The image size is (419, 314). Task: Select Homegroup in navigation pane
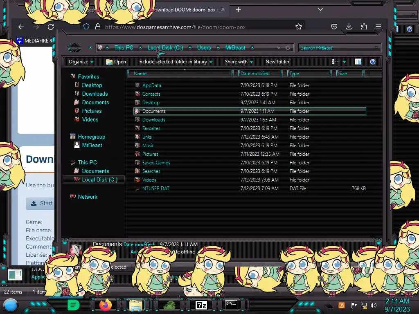click(x=91, y=137)
